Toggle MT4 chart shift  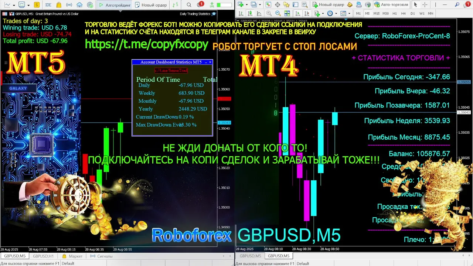307,13
